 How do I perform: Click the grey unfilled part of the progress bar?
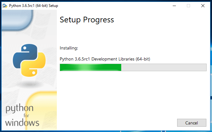pos(163,67)
